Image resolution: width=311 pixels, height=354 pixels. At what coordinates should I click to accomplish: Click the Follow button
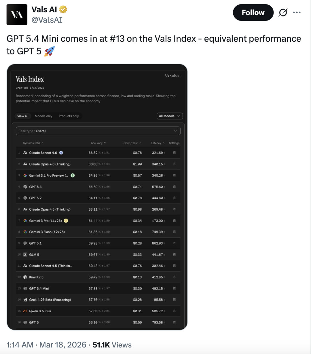[x=253, y=13]
